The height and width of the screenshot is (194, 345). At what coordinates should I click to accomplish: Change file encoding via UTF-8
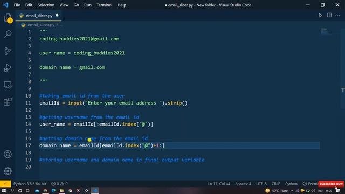pos(261,184)
